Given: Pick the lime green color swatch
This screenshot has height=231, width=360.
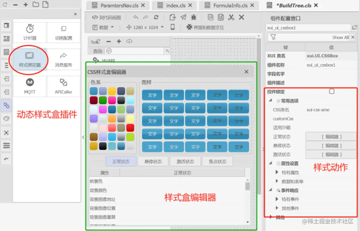Looking at the screenshot, I should tap(130, 137).
